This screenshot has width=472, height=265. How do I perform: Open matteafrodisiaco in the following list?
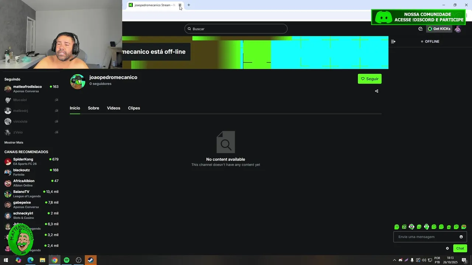pos(31,89)
